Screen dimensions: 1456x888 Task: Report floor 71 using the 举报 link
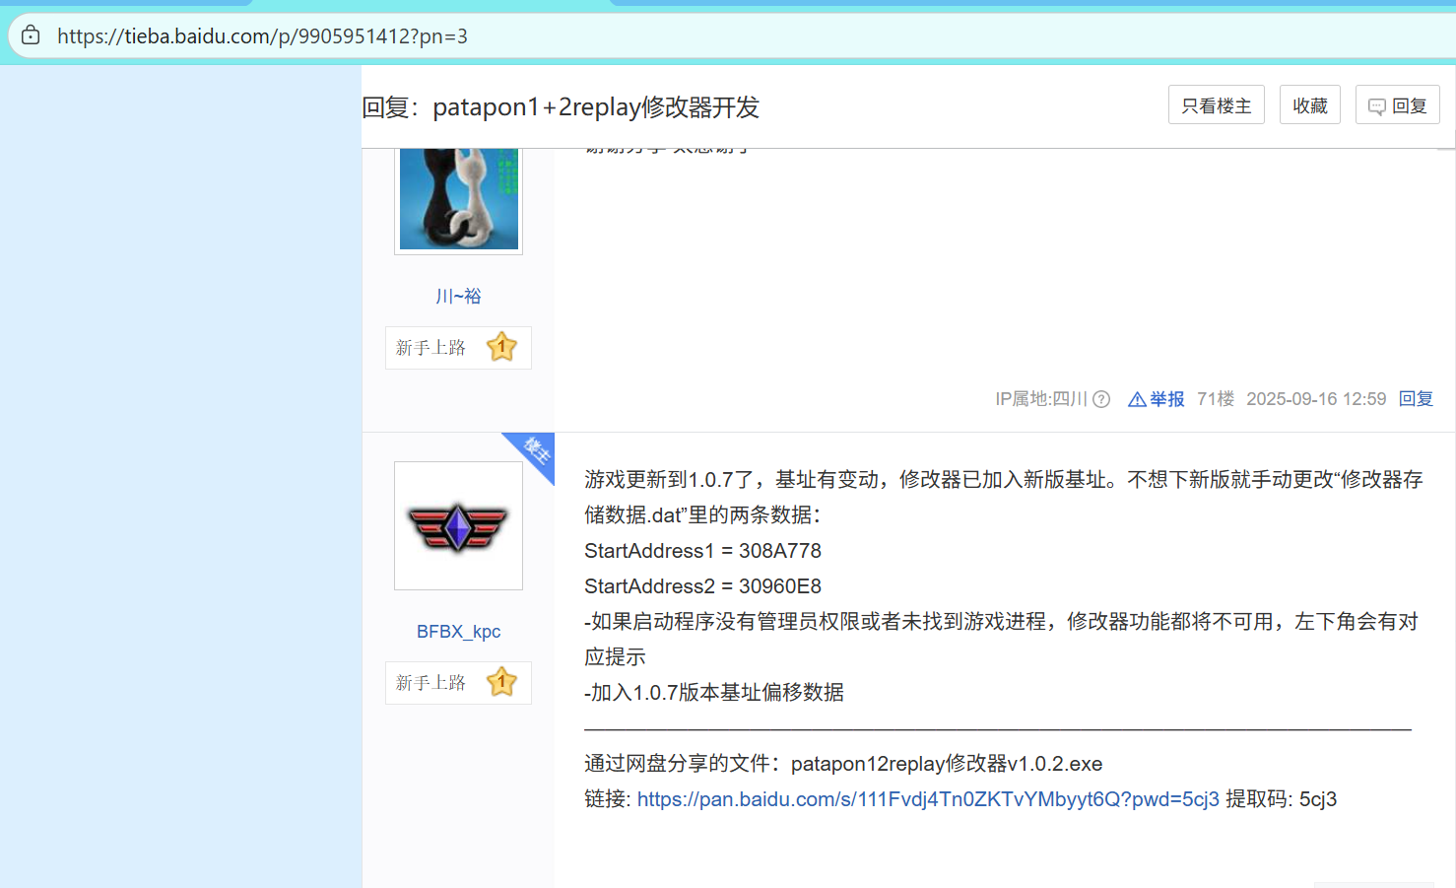click(x=1157, y=399)
